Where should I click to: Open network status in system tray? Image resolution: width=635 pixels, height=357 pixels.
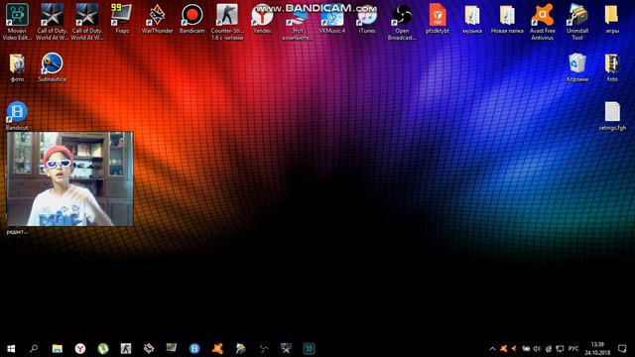tap(560, 348)
